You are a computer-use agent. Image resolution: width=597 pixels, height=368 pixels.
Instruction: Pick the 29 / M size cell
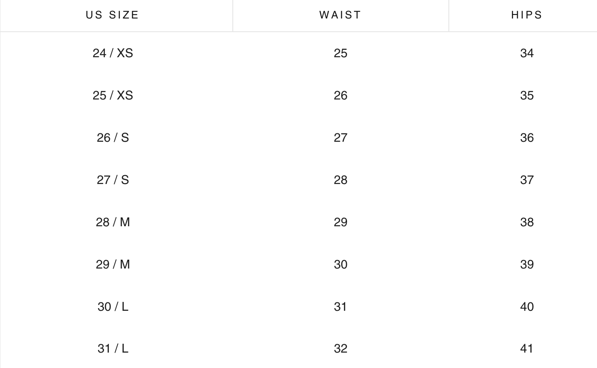pos(112,265)
